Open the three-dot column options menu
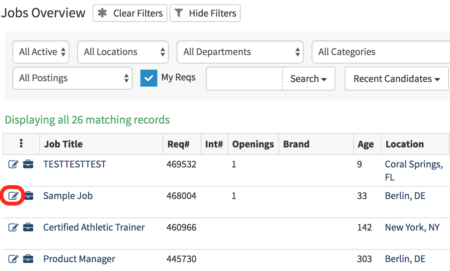 21,144
